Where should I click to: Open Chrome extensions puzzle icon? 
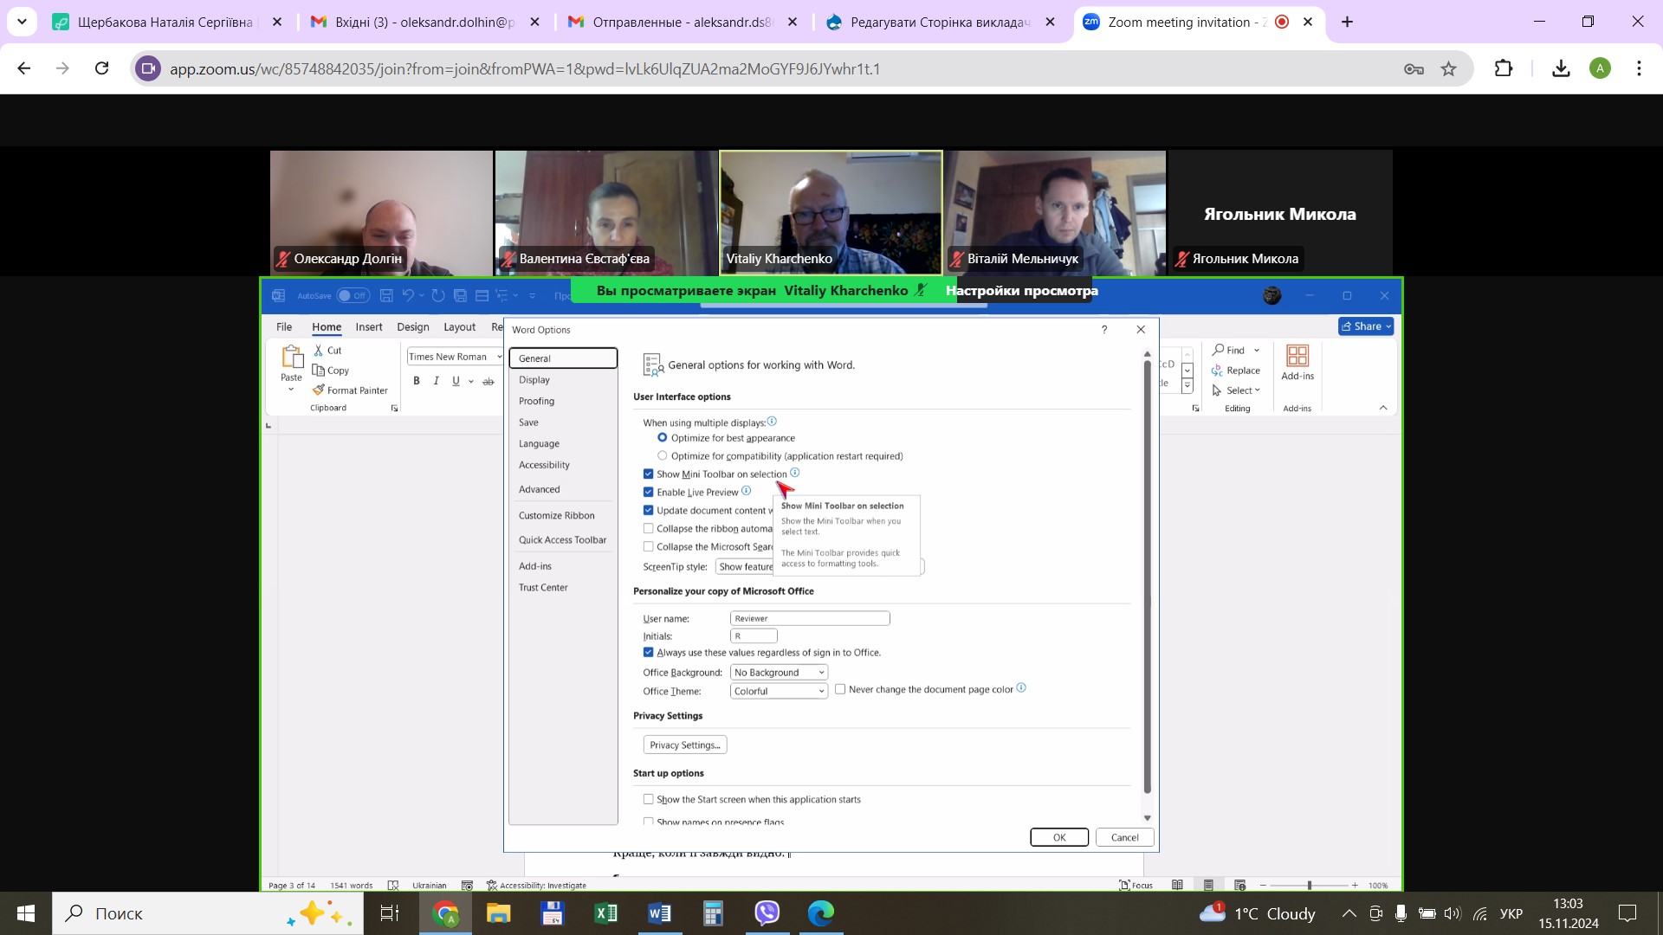pyautogui.click(x=1504, y=68)
